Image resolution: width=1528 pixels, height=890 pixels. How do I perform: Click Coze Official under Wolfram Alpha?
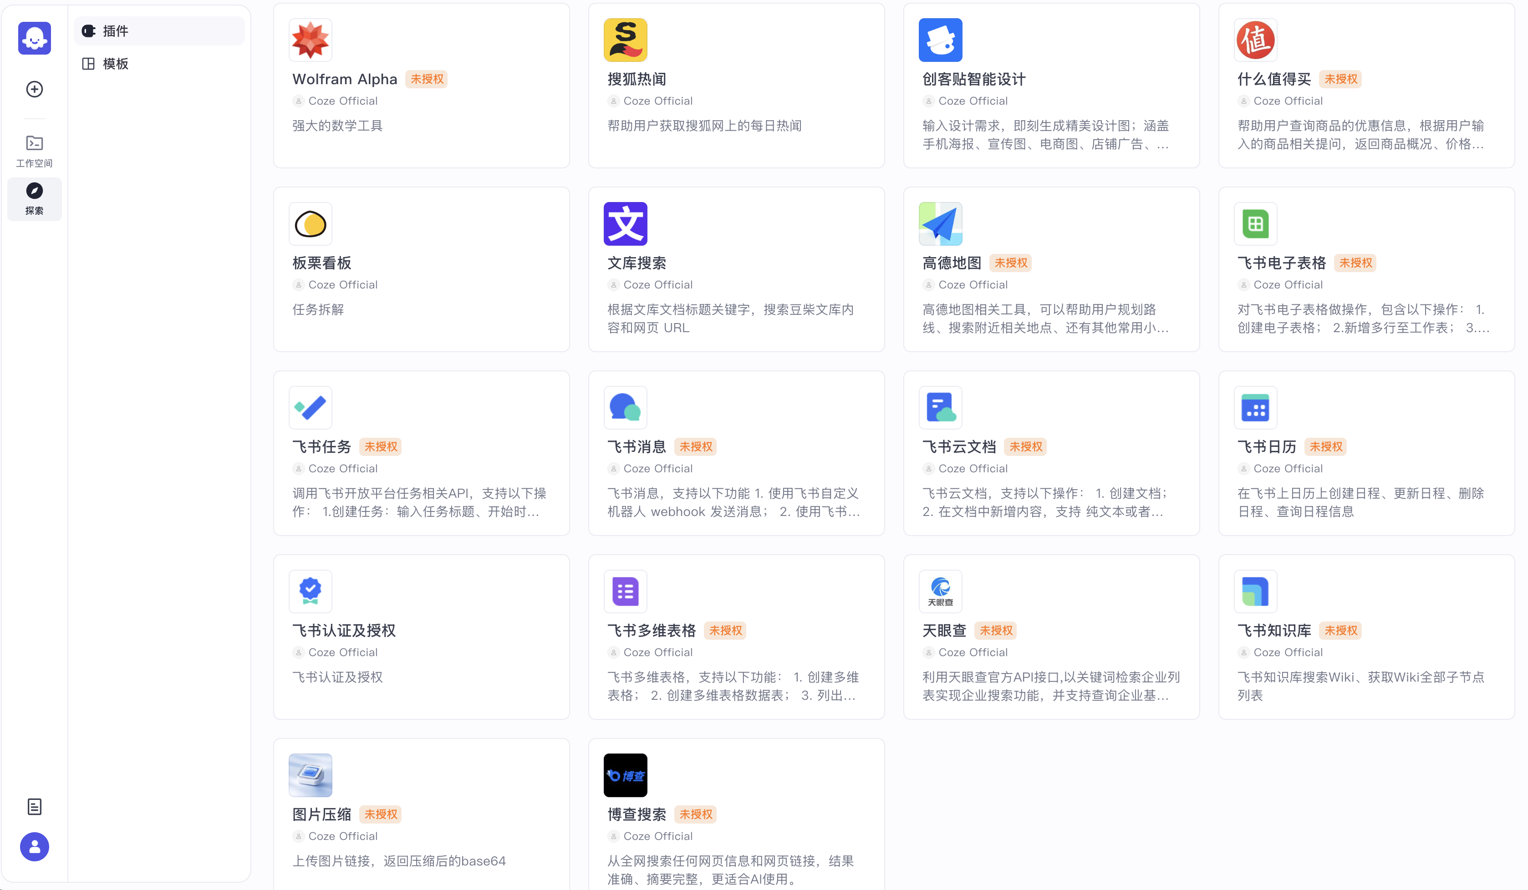point(342,101)
